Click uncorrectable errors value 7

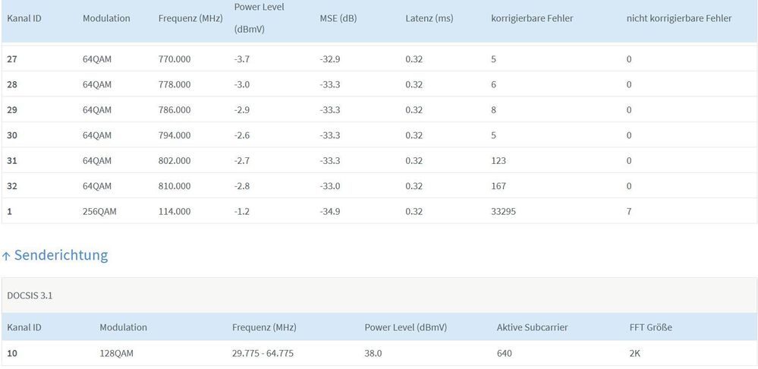point(629,211)
